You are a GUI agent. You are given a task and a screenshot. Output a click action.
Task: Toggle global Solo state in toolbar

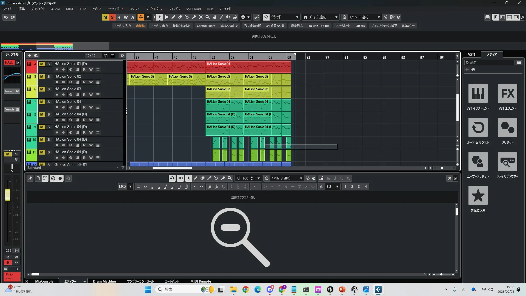pos(112,17)
